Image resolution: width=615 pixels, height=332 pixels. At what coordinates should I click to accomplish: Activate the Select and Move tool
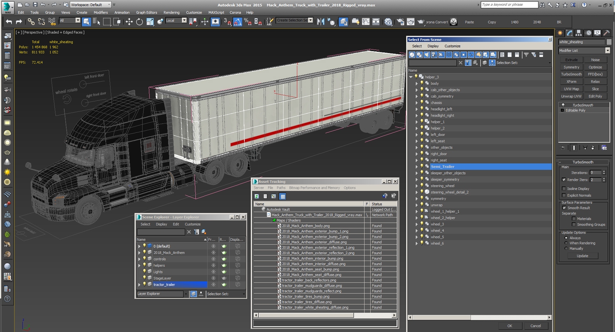(x=129, y=22)
